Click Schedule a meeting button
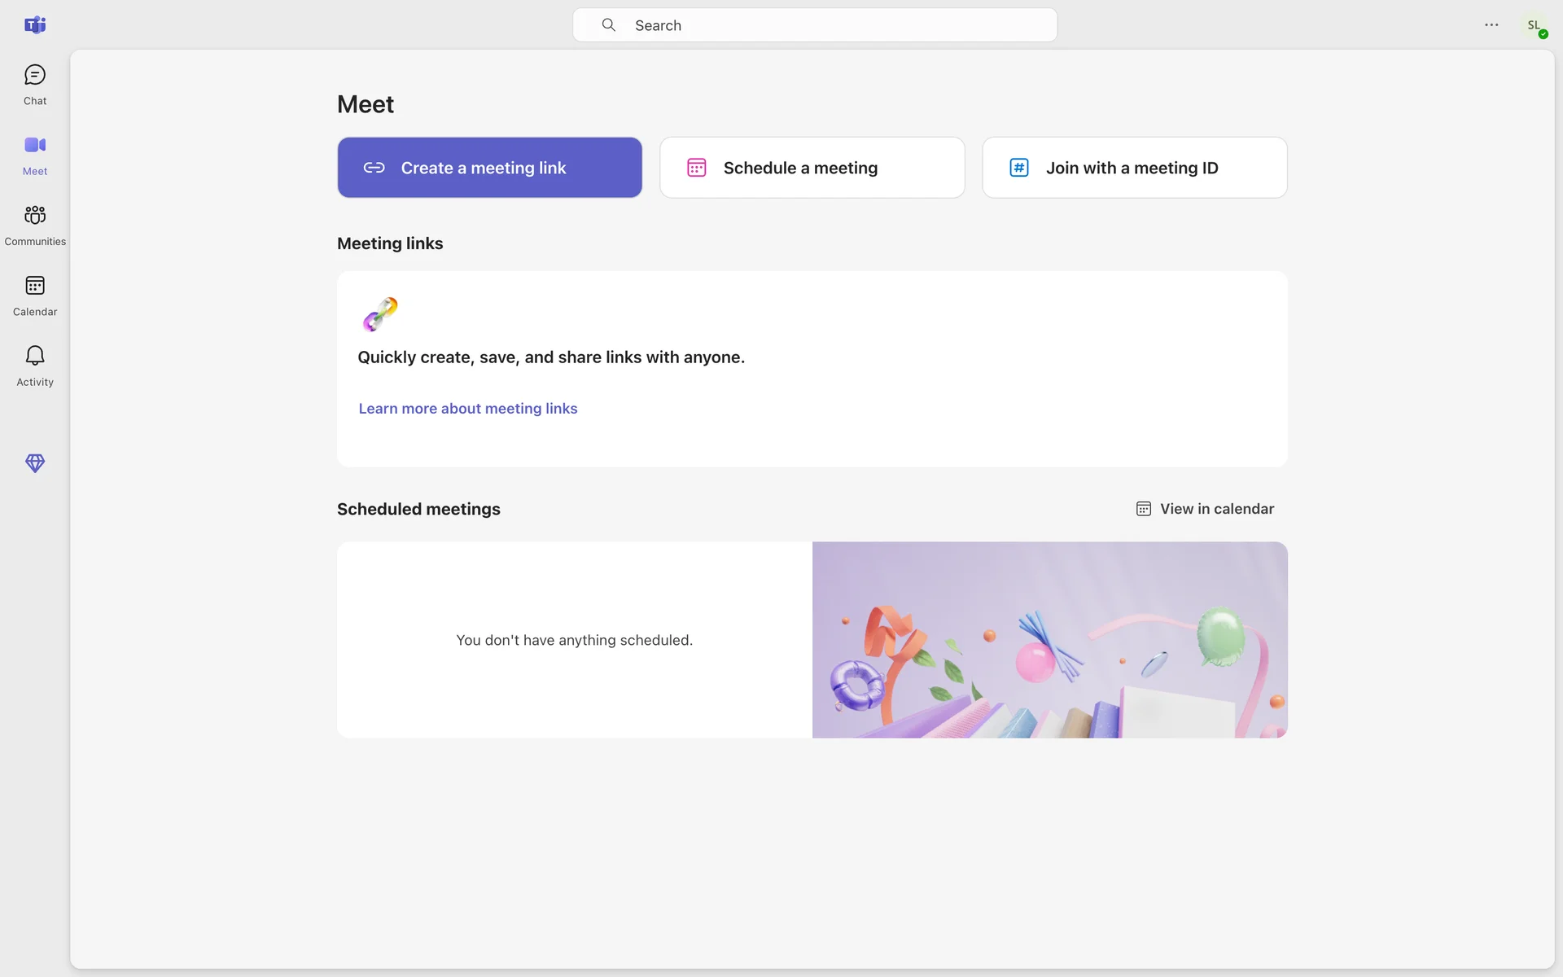1563x977 pixels. (812, 168)
